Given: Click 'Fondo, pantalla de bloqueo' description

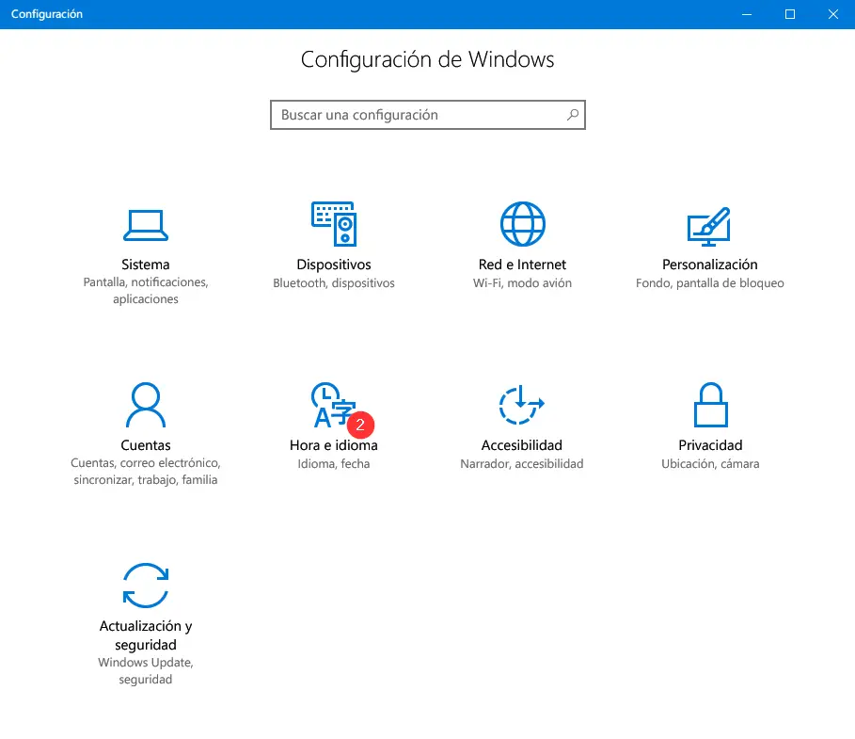Looking at the screenshot, I should (x=710, y=283).
